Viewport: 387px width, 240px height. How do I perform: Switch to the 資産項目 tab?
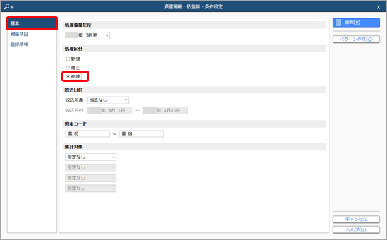(x=19, y=34)
